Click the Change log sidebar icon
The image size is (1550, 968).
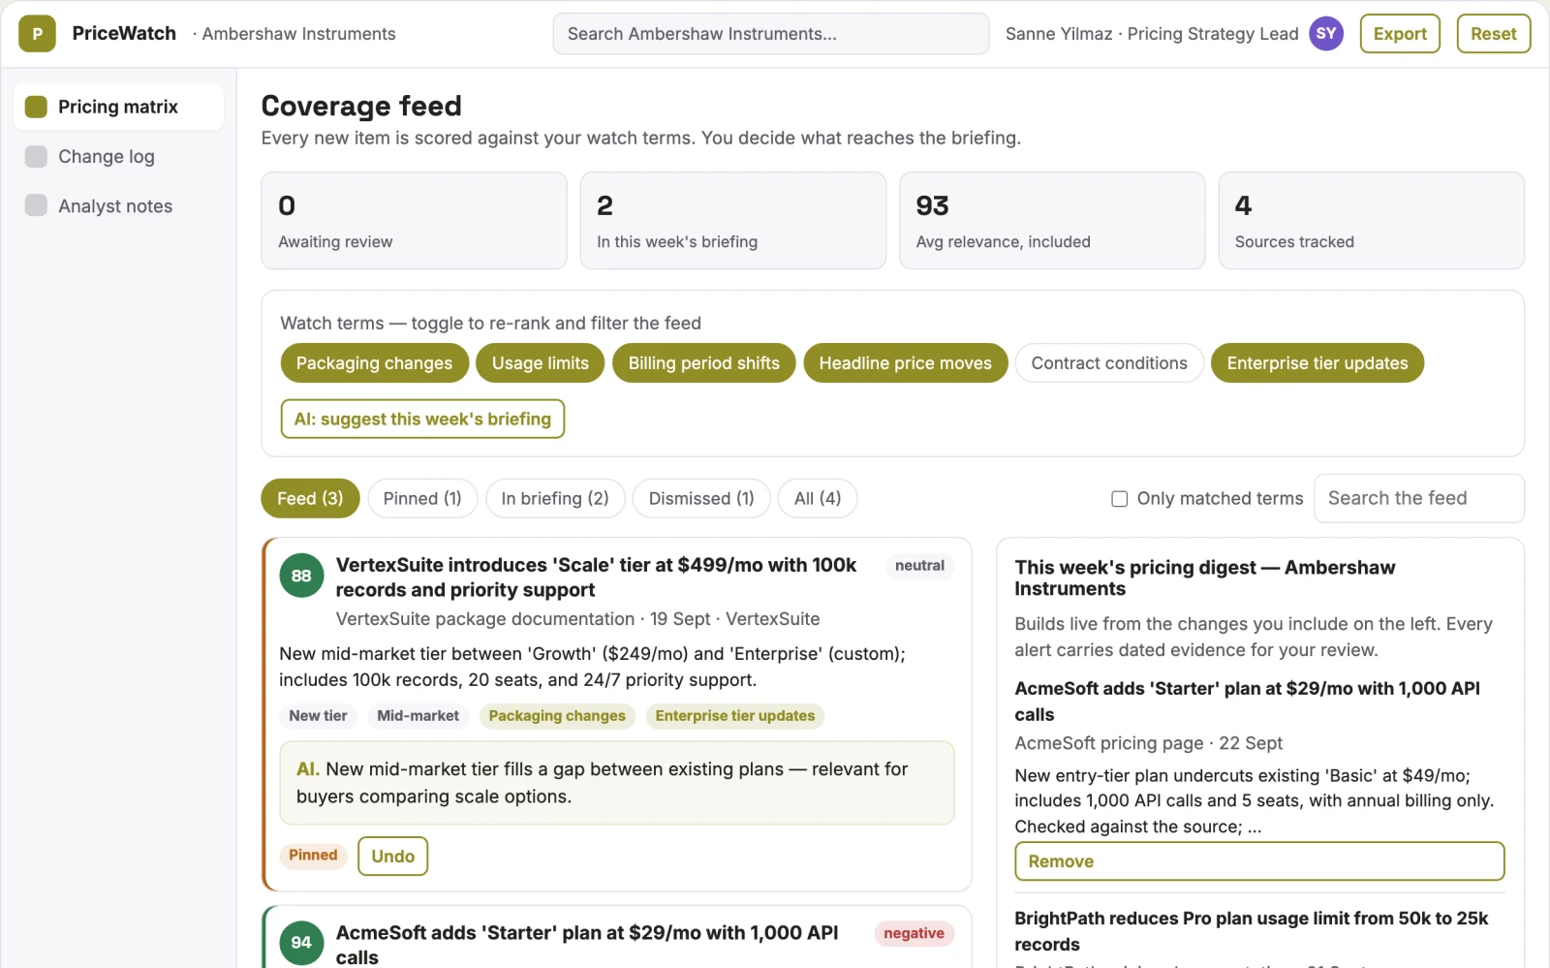click(x=36, y=156)
